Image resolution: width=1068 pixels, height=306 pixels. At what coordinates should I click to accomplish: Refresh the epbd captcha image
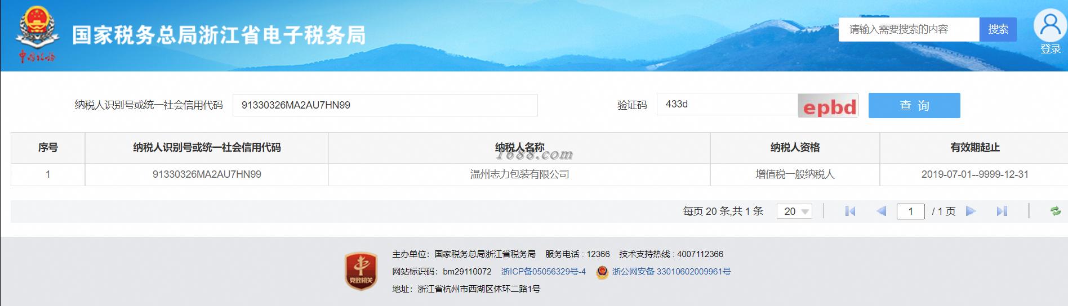[828, 106]
